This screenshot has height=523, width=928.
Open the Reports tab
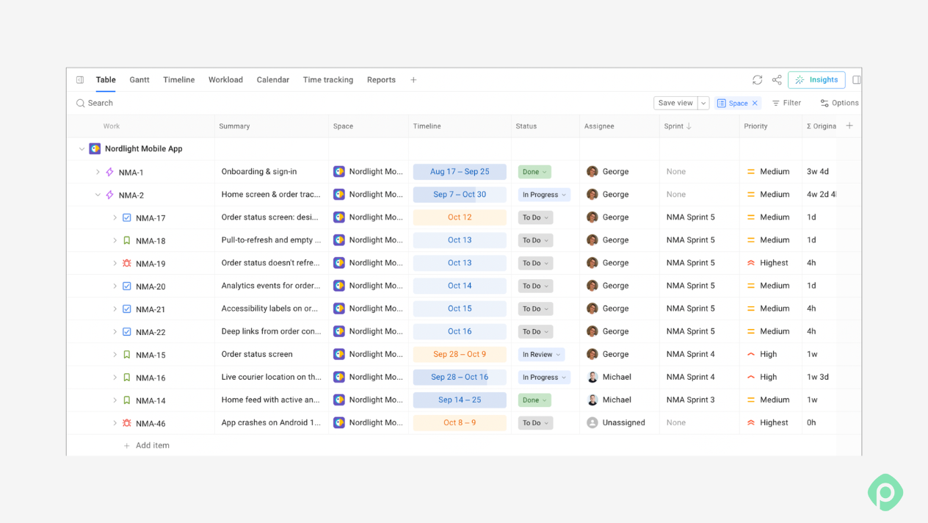tap(381, 80)
